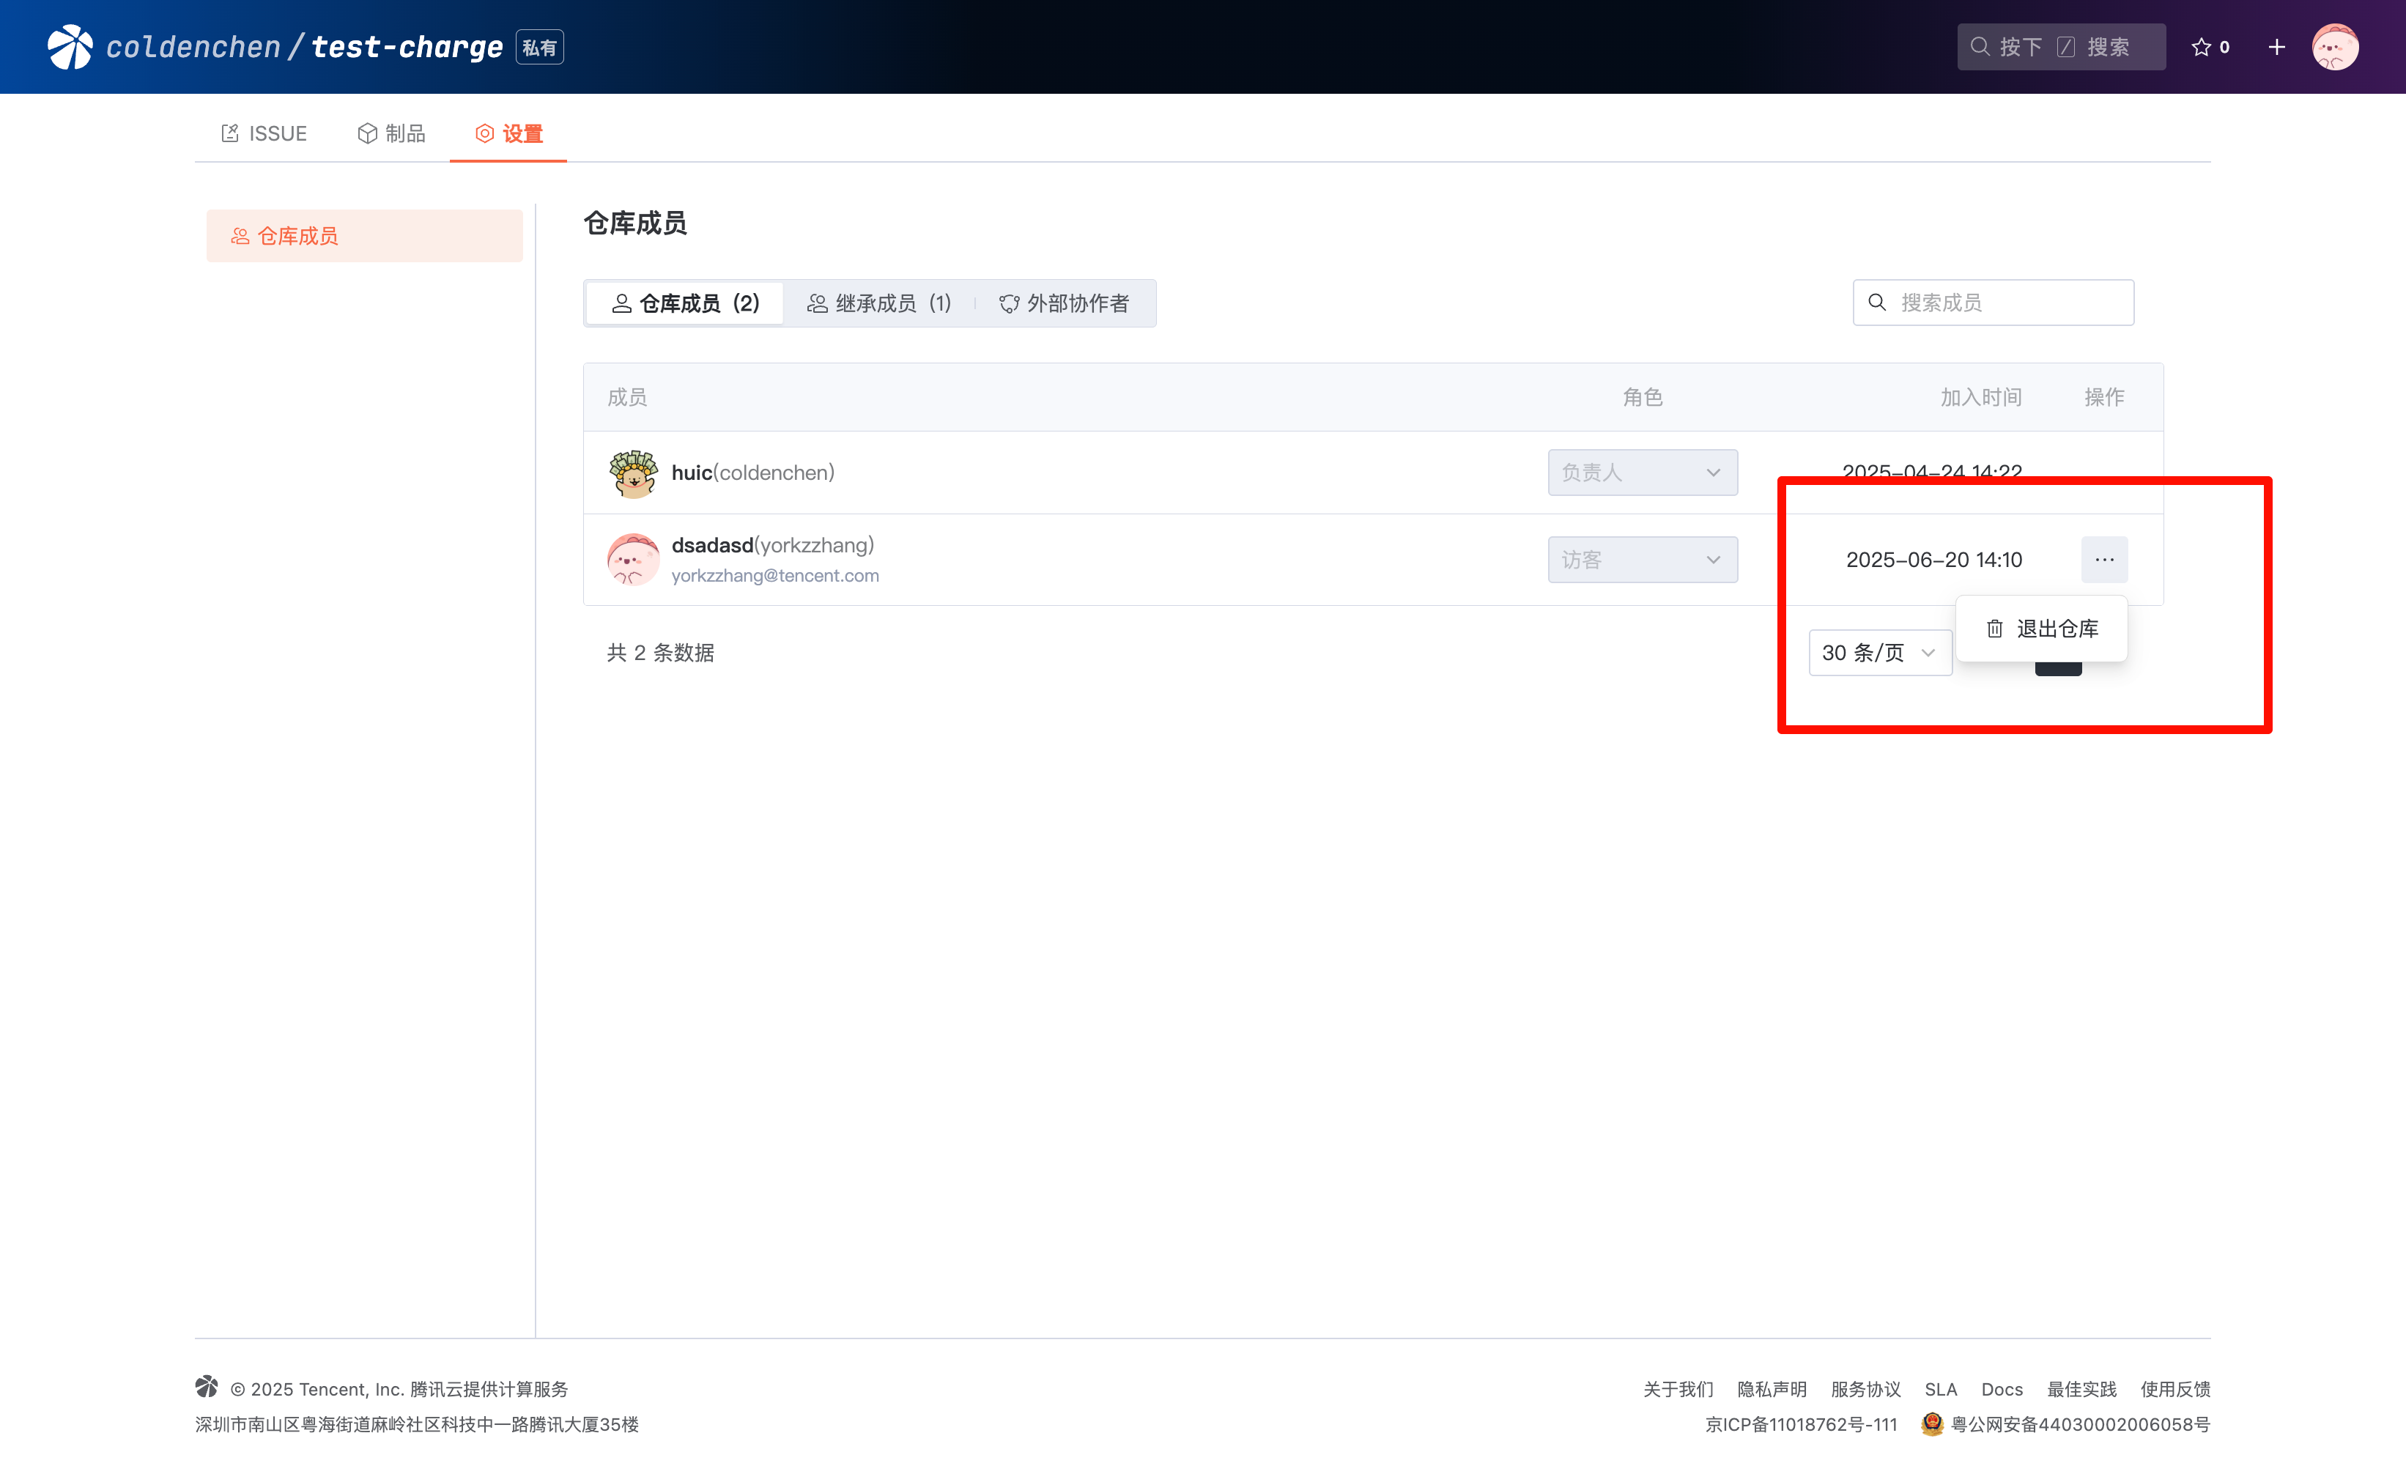This screenshot has height=1474, width=2406.
Task: Open the user avatar in top right
Action: 2335,47
